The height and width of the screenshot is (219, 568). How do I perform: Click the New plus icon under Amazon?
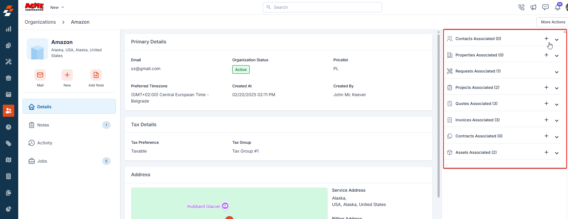click(x=67, y=75)
